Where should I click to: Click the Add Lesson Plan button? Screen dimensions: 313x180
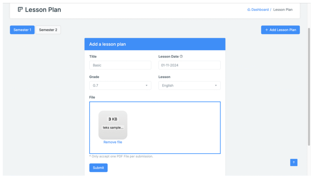[x=280, y=30]
